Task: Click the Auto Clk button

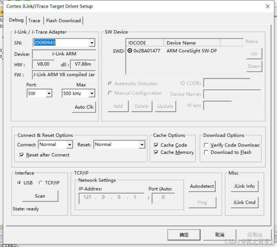Action: 84,107
